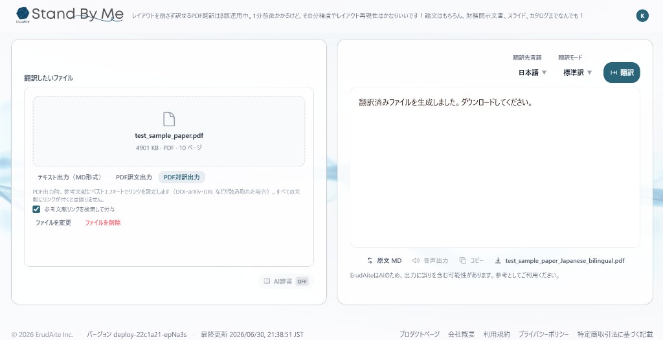Open the 利用規約 footer link
663x340 pixels.
pos(497,334)
